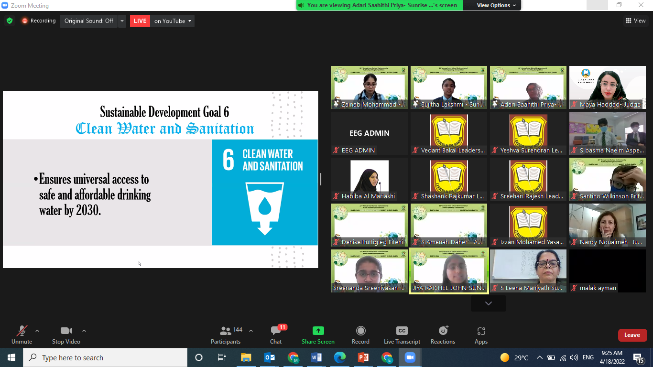Open the Reactions menu

(443, 335)
